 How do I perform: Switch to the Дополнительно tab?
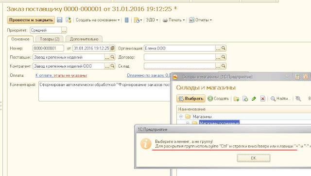(x=84, y=39)
